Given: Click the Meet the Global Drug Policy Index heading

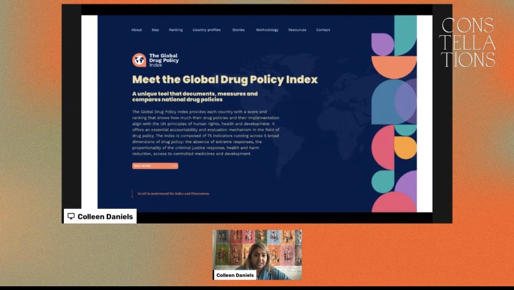Looking at the screenshot, I should click(225, 79).
